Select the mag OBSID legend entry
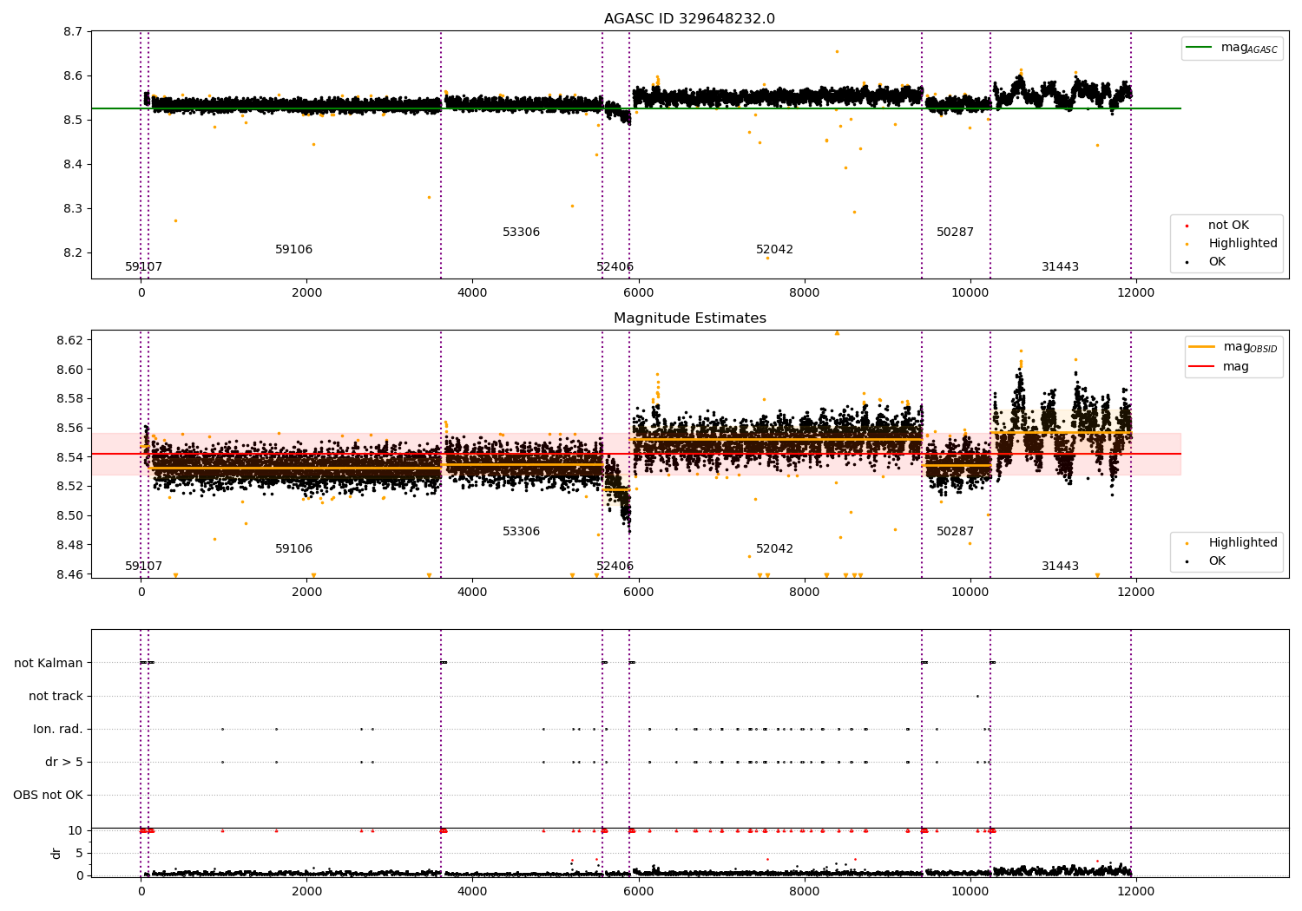This screenshot has width=1302, height=911. pyautogui.click(x=1233, y=348)
